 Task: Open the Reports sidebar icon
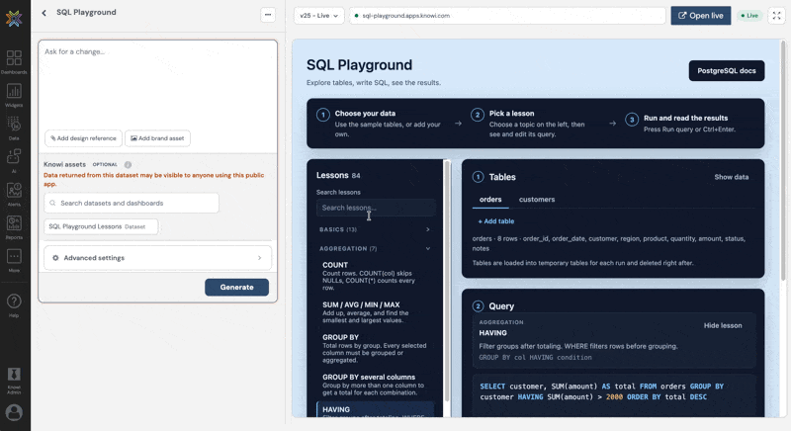pyautogui.click(x=14, y=226)
